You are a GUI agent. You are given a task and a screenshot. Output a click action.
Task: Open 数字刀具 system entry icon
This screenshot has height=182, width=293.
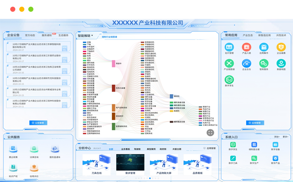click(x=233, y=158)
